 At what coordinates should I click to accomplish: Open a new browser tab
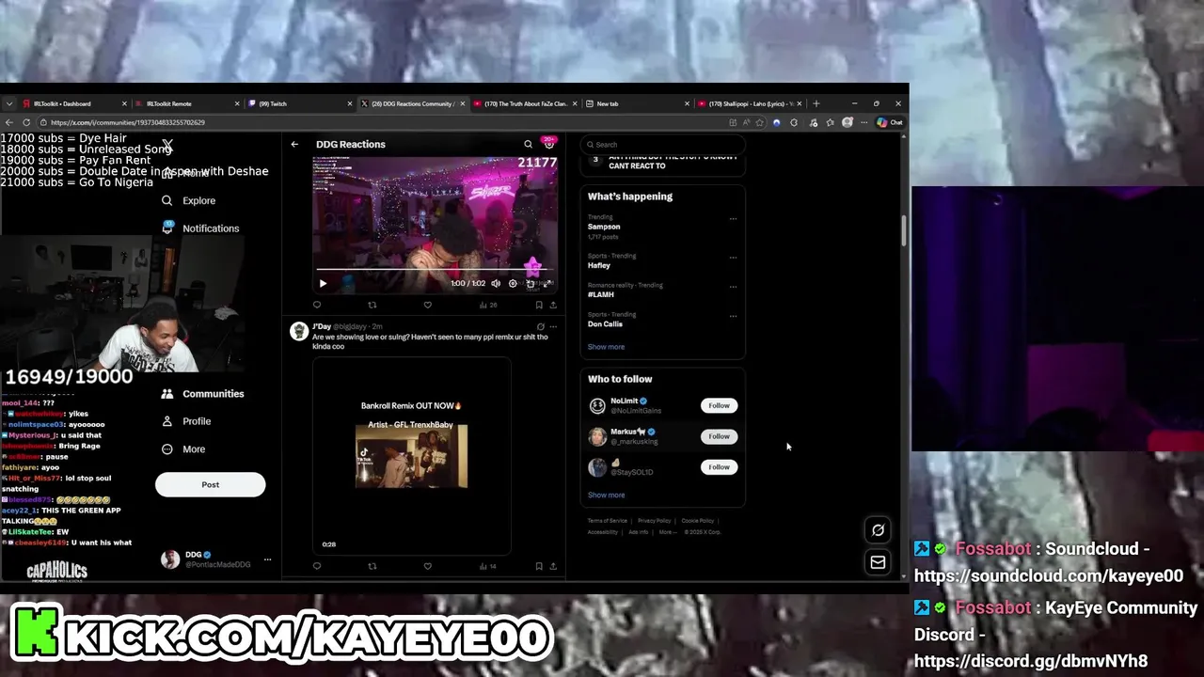[x=816, y=103]
